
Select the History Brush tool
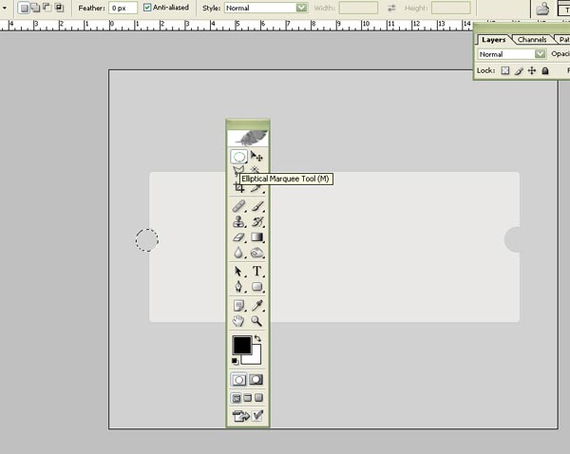point(256,221)
